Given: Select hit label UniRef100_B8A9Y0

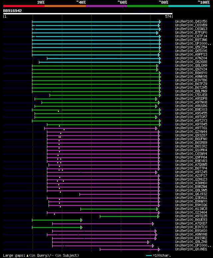Looking at the screenshot, I should (x=191, y=73).
